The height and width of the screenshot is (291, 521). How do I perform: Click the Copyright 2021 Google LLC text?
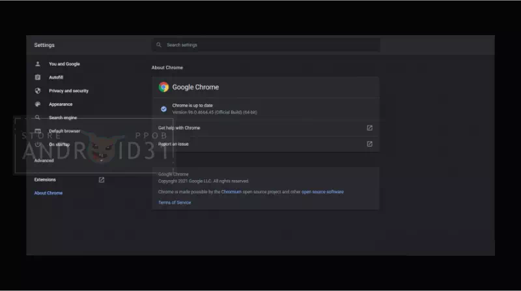203,181
